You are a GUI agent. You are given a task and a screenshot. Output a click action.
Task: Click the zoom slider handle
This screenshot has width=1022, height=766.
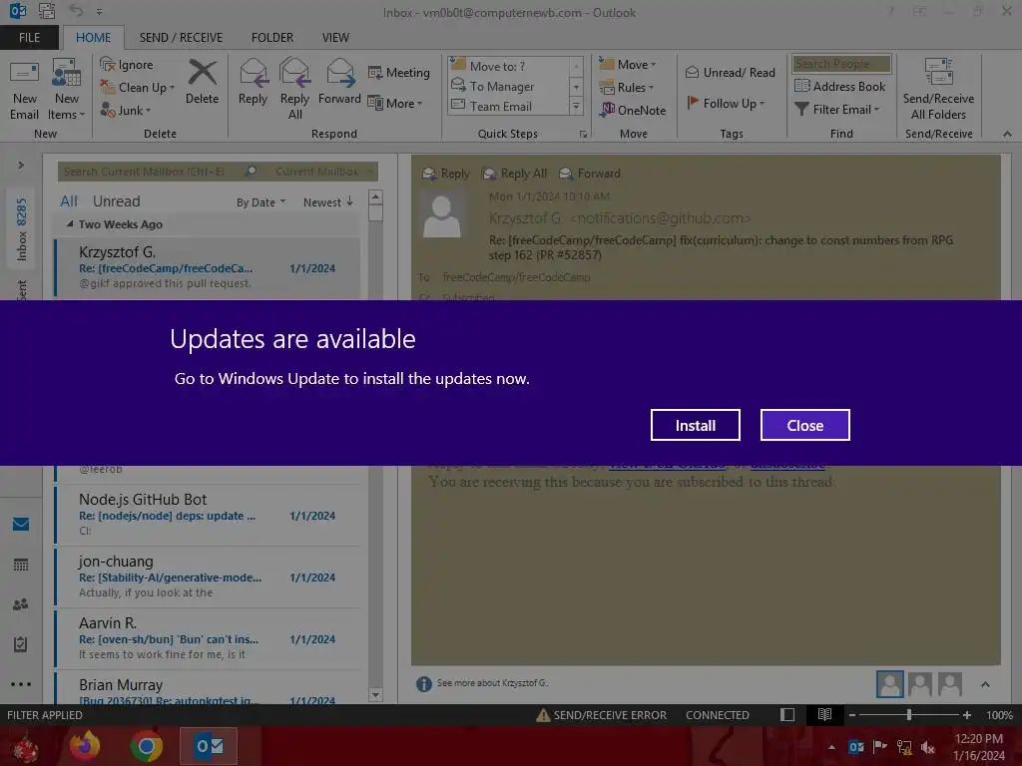point(909,715)
